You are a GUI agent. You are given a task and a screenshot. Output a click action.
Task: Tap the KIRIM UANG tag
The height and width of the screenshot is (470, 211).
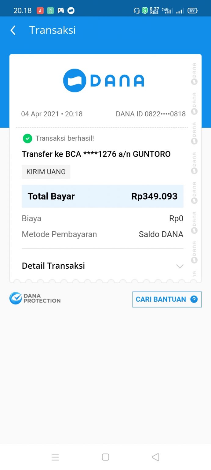coord(46,172)
